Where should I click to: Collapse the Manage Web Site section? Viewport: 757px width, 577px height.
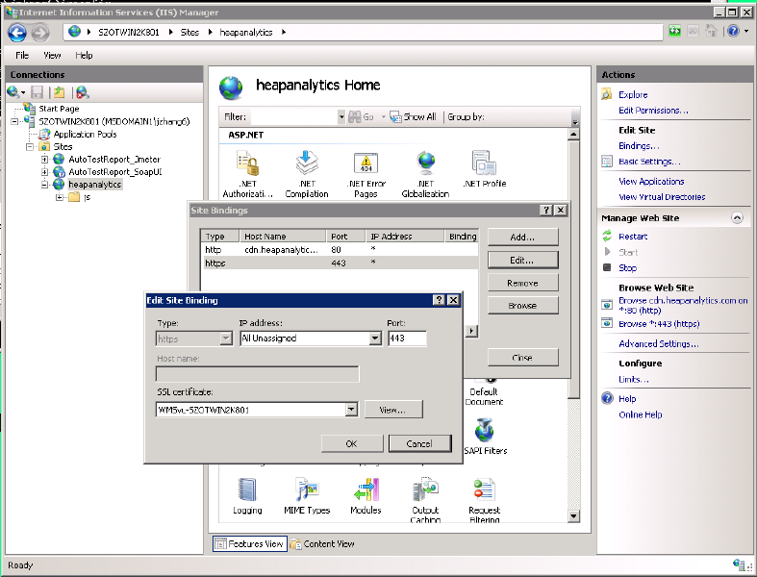click(737, 217)
